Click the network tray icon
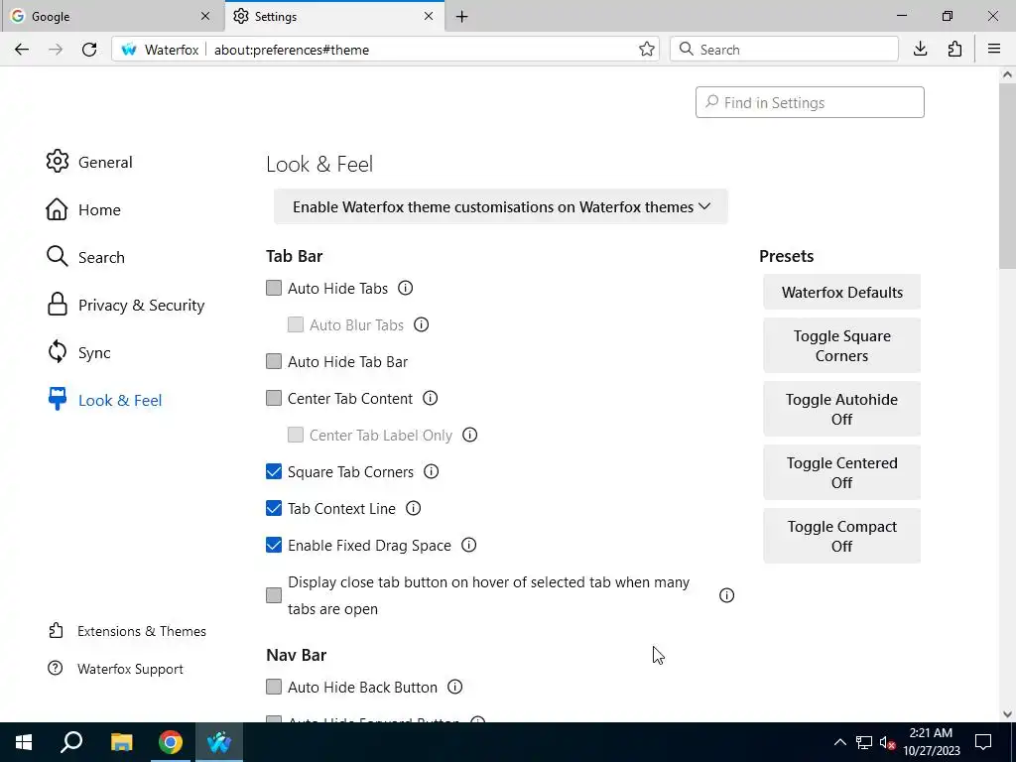This screenshot has width=1016, height=762. [864, 742]
